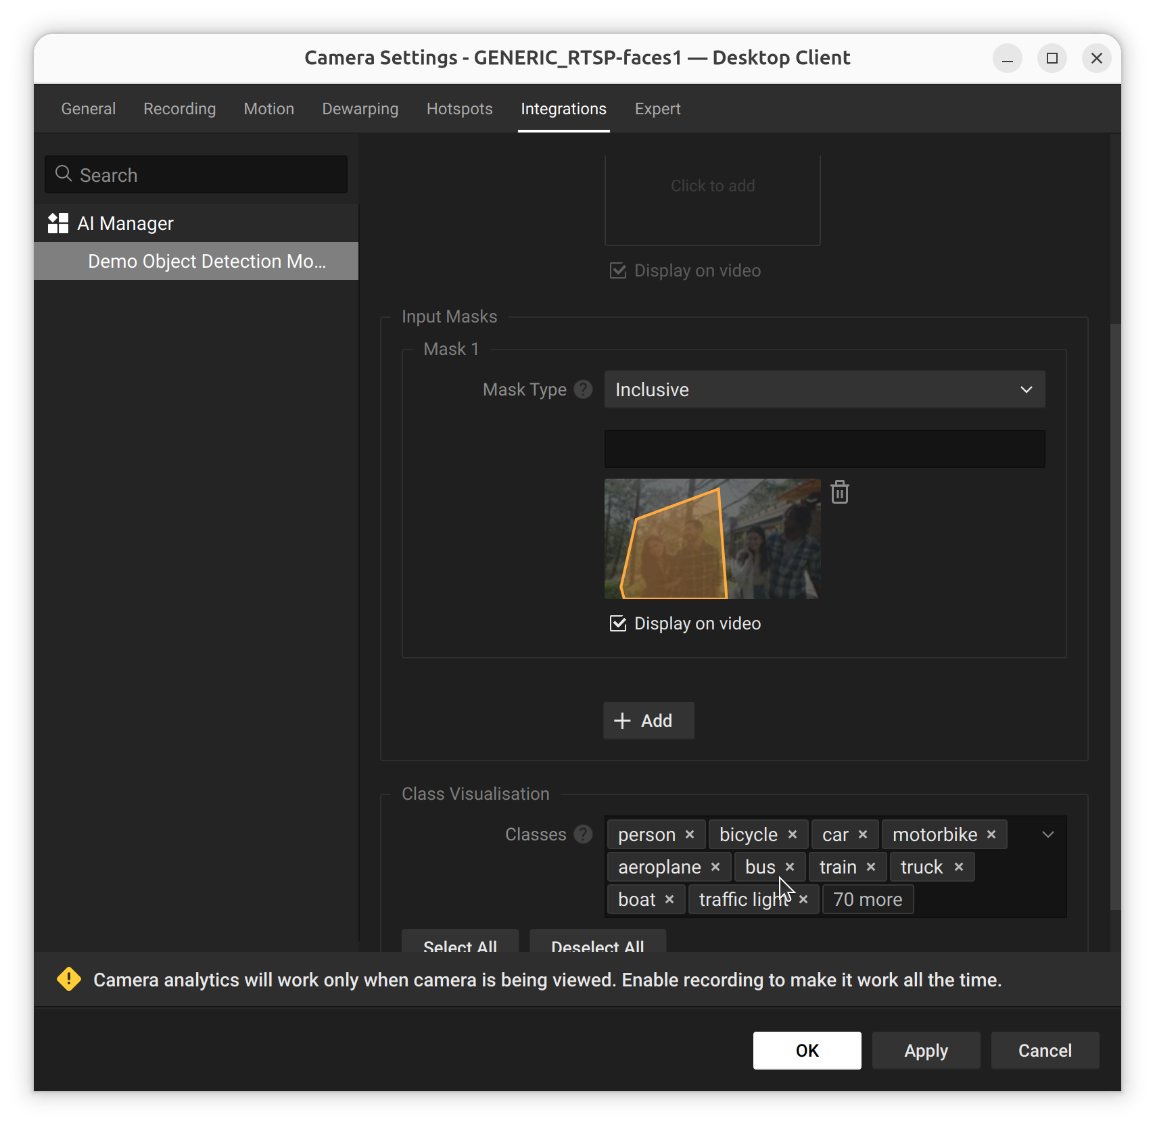The image size is (1155, 1125).
Task: Open the Mask 1 region thumbnail
Action: tap(712, 539)
